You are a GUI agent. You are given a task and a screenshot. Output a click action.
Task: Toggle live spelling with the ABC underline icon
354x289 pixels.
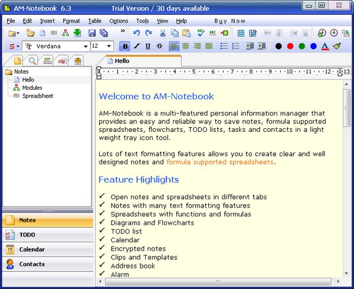coord(212,33)
